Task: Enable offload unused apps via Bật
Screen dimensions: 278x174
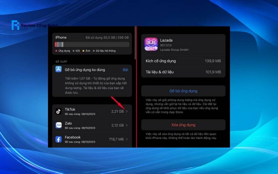Action: click(x=125, y=70)
